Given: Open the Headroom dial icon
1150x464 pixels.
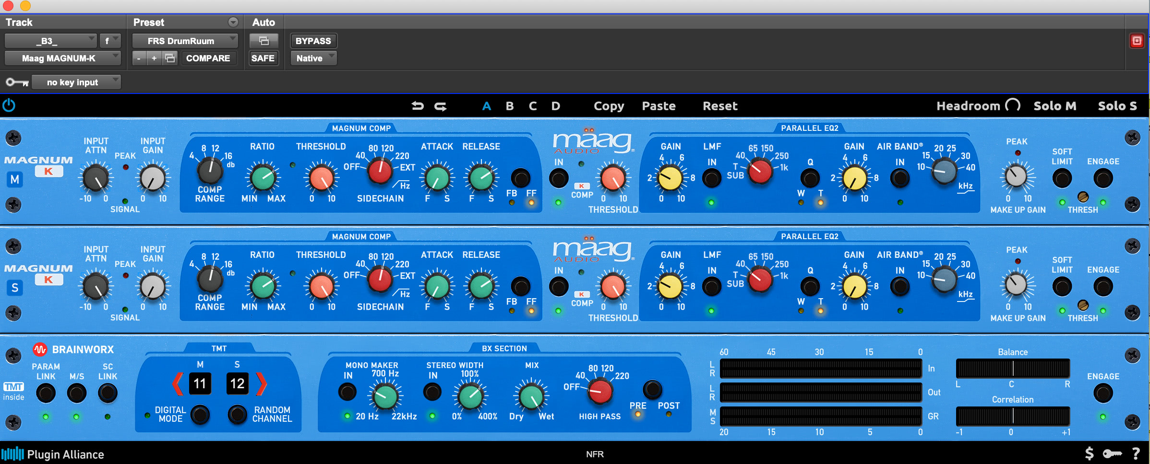Looking at the screenshot, I should [x=1013, y=105].
